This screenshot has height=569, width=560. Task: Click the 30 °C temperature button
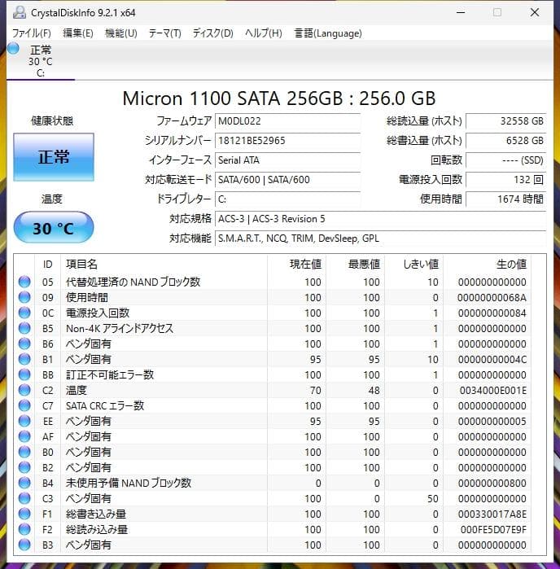[54, 228]
